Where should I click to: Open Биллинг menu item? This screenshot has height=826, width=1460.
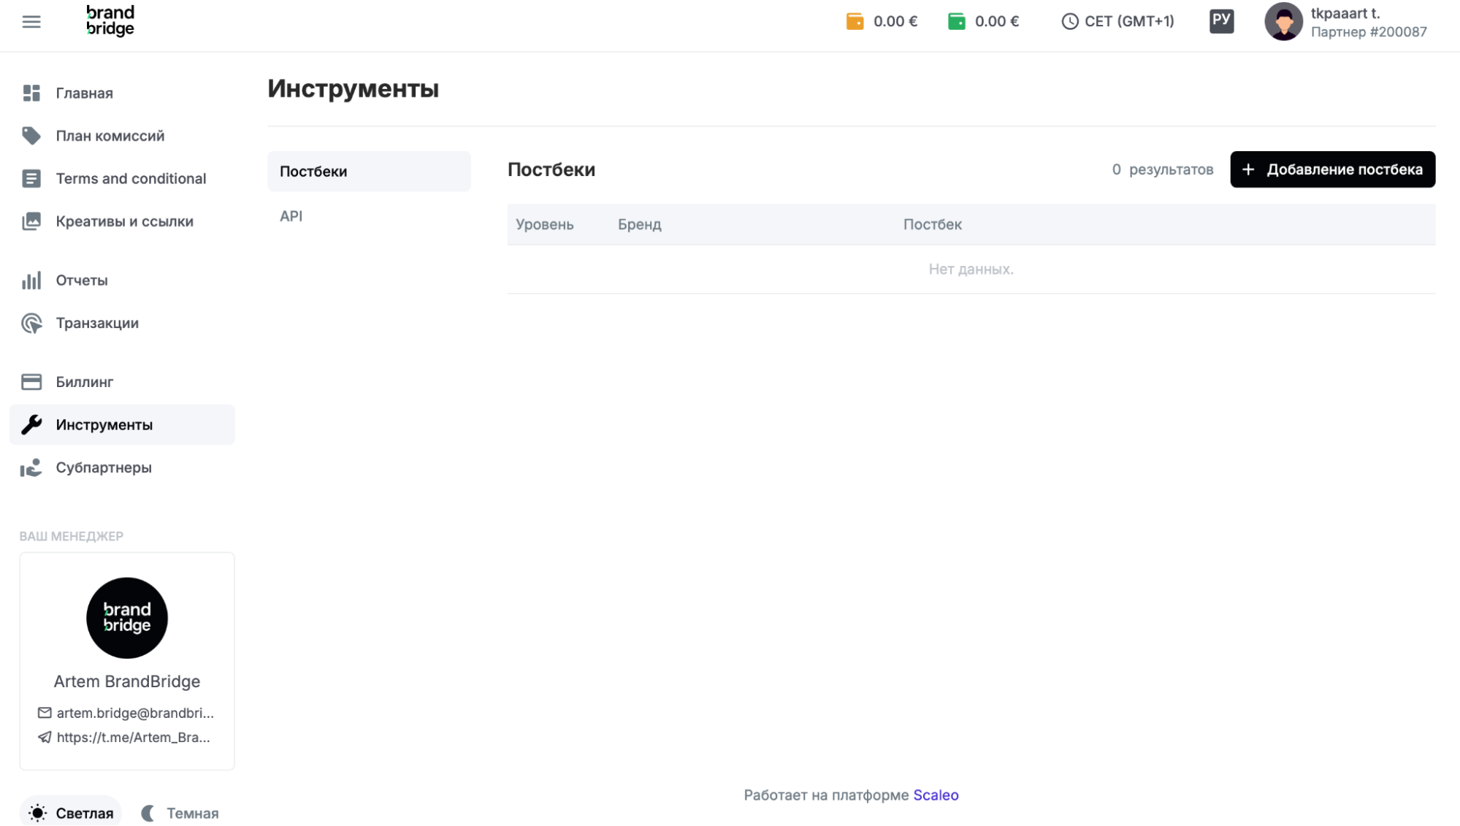pyautogui.click(x=122, y=382)
